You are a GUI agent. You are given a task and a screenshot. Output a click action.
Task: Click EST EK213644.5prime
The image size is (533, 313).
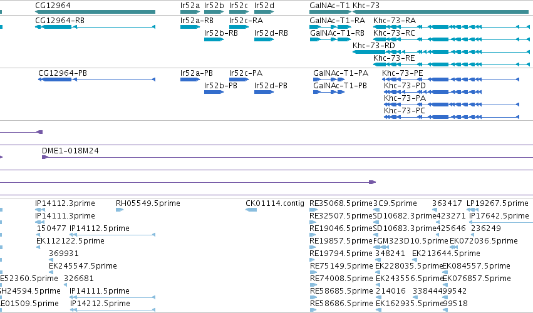coord(446,254)
